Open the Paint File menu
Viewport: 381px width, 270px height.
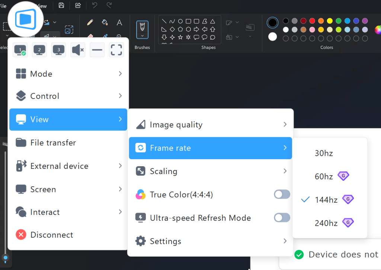point(3,6)
